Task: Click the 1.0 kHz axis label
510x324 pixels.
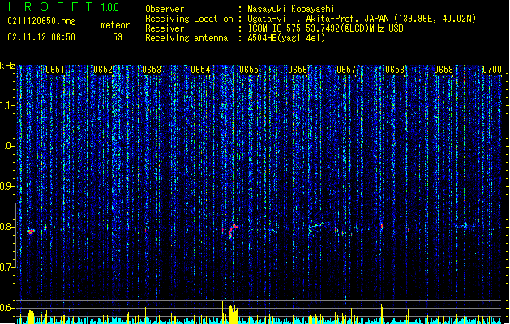Action: (7, 146)
